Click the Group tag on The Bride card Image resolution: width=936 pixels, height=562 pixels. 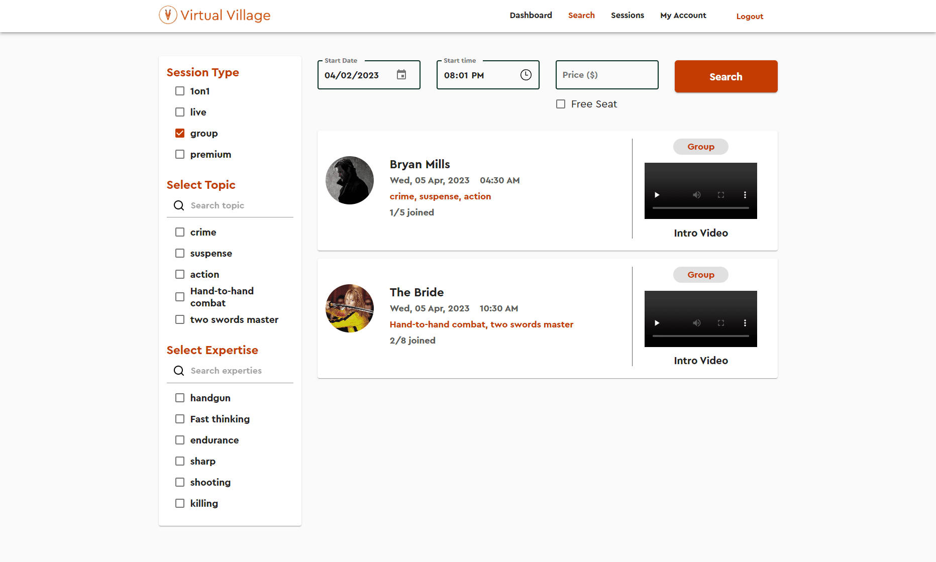(x=701, y=275)
